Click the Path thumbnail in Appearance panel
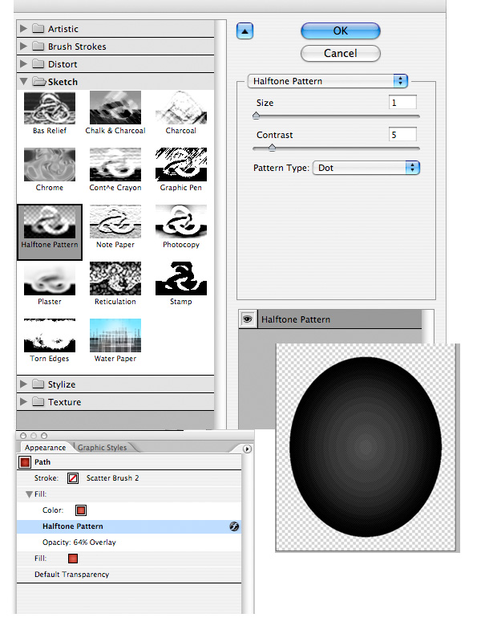481x642 pixels. tap(25, 462)
